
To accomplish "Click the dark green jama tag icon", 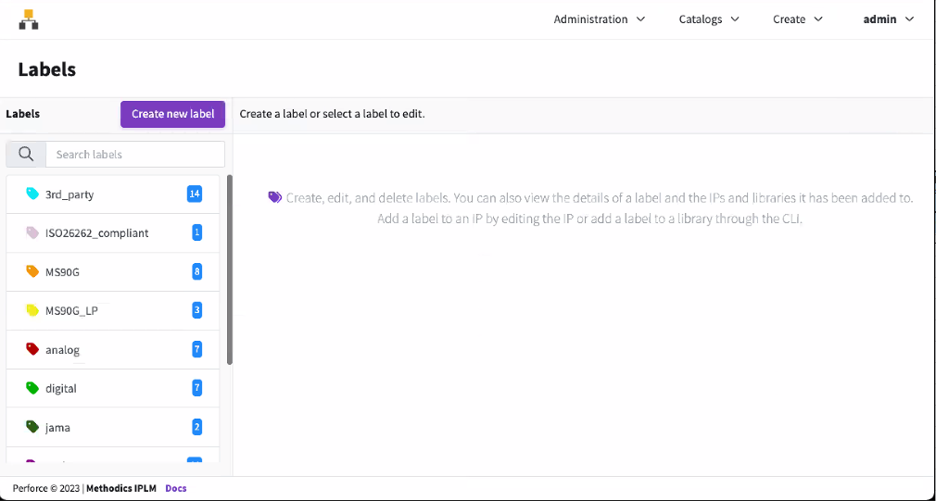I will pyautogui.click(x=32, y=428).
